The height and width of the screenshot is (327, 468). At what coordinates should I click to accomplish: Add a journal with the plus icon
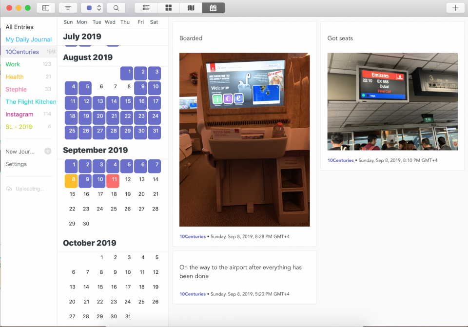48,152
